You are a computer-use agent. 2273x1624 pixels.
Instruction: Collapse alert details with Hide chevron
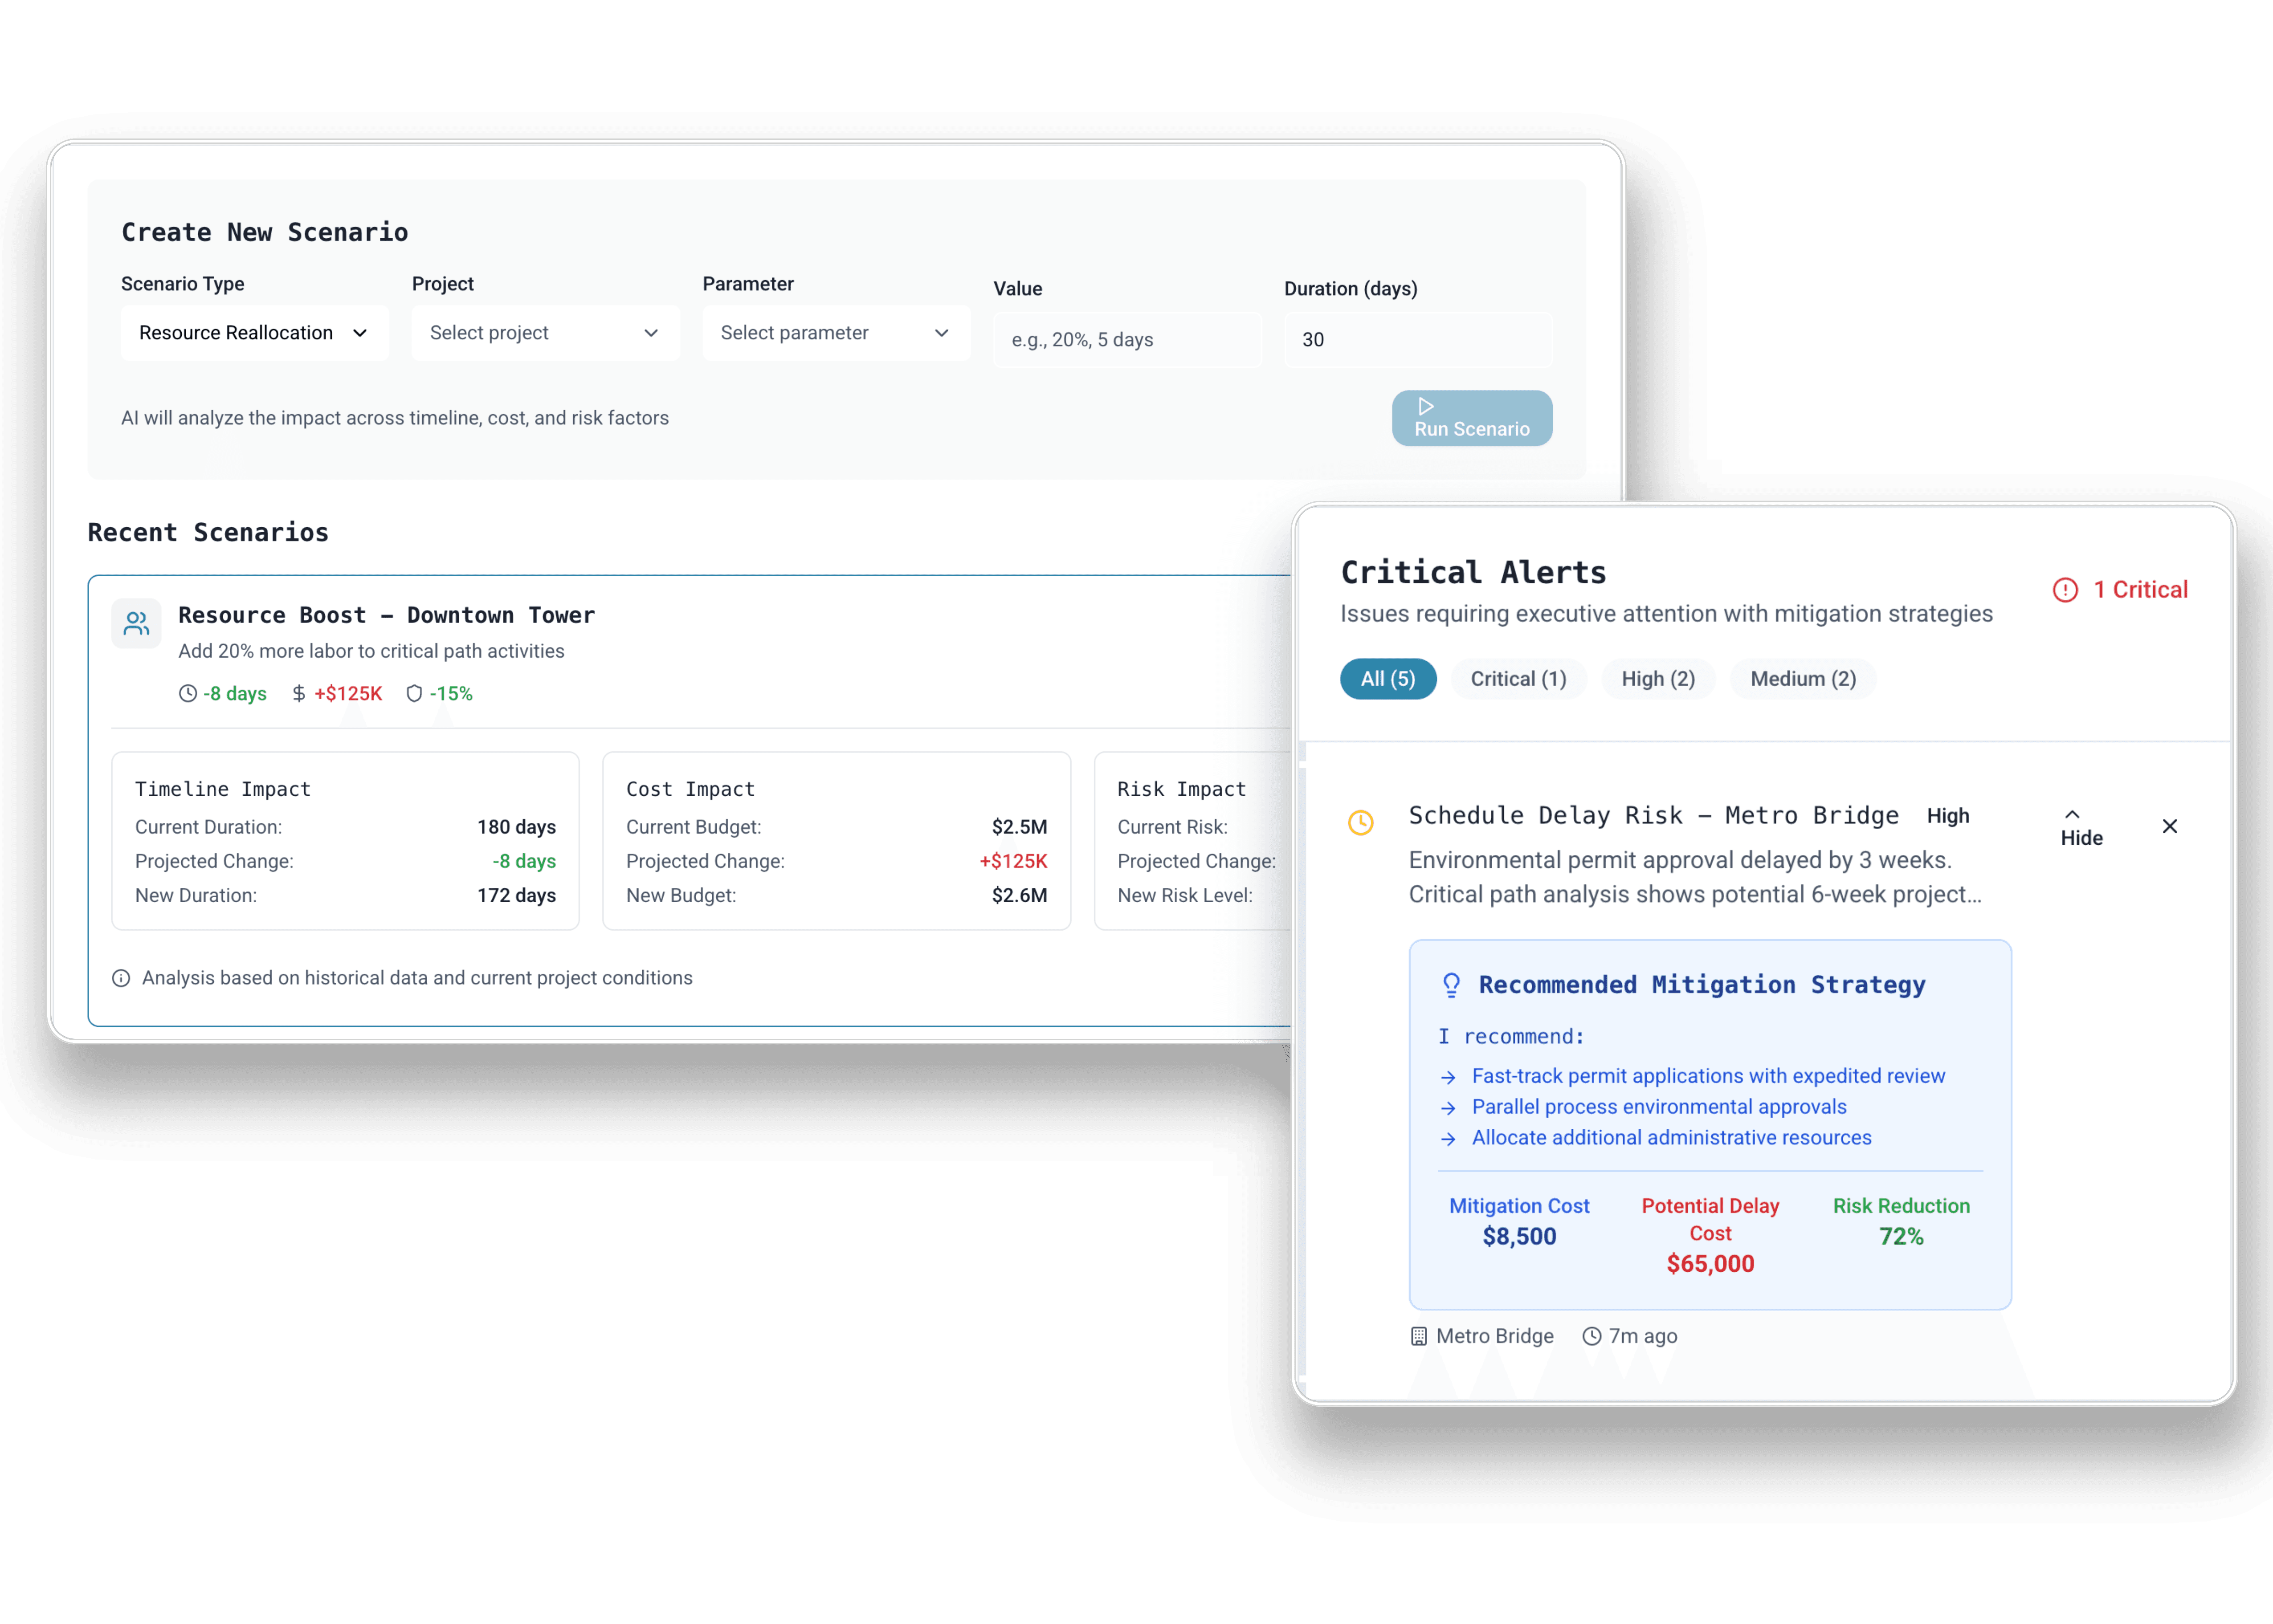click(2081, 827)
